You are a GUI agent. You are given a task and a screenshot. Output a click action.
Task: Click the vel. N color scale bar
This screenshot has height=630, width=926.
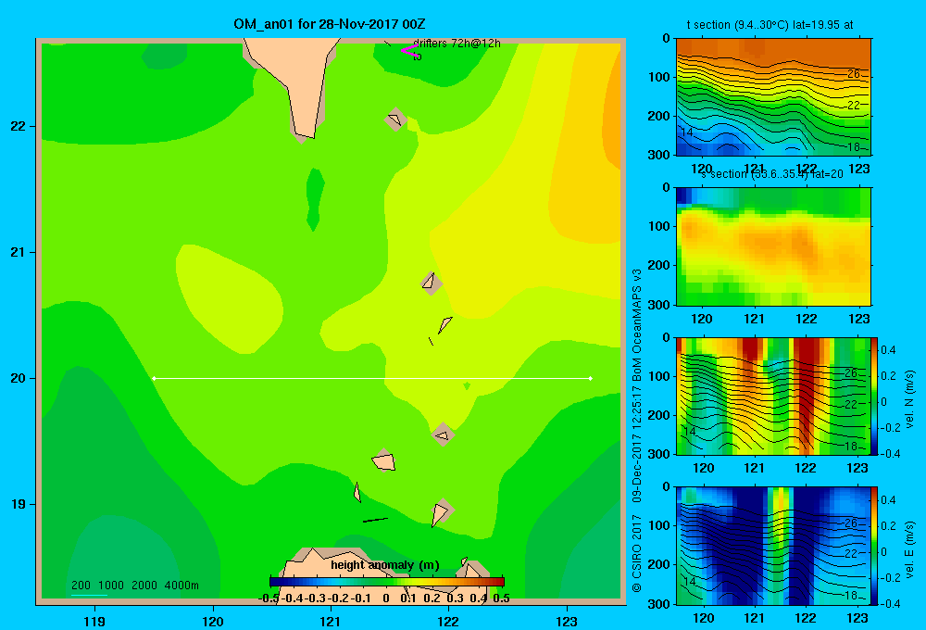point(875,396)
